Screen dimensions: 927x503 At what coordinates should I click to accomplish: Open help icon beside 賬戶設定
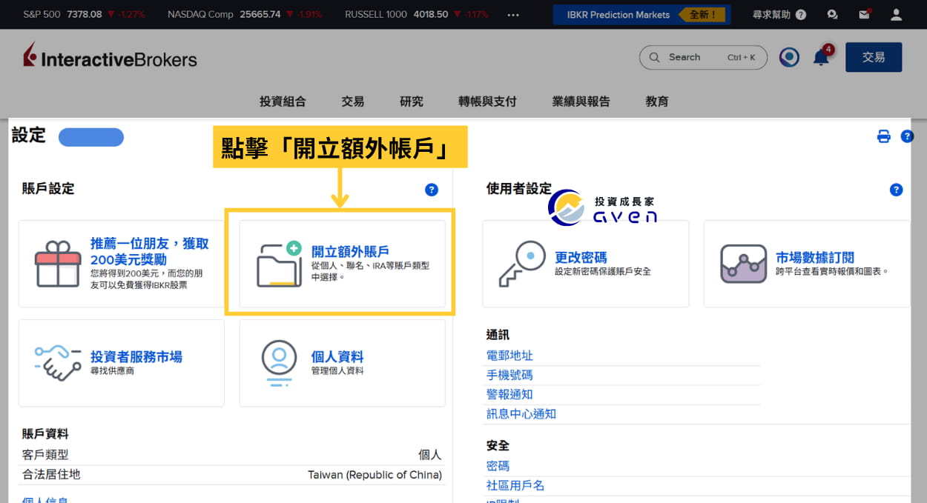pyautogui.click(x=432, y=190)
